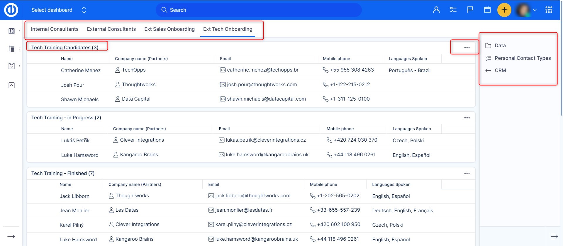Click the clipboard checklist icon in left sidebar
Screen dimensions: 563x246
[x=11, y=66]
